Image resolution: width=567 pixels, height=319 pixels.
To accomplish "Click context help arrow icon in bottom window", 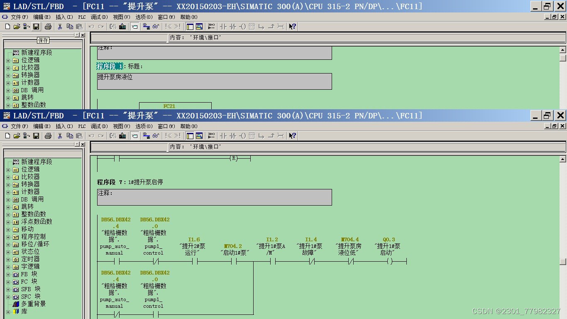I will pyautogui.click(x=292, y=136).
